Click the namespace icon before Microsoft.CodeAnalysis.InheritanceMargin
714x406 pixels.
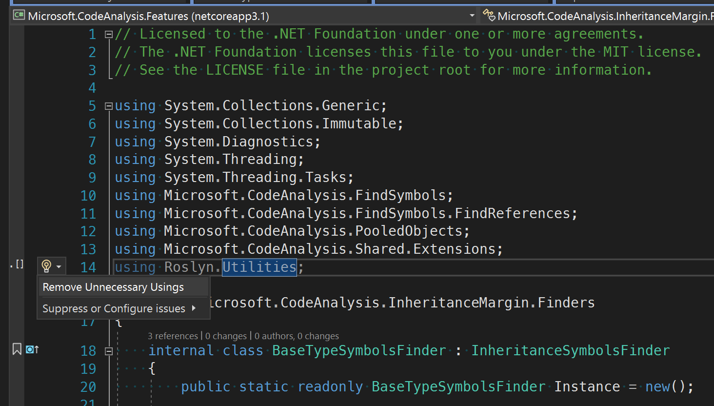[x=488, y=15]
